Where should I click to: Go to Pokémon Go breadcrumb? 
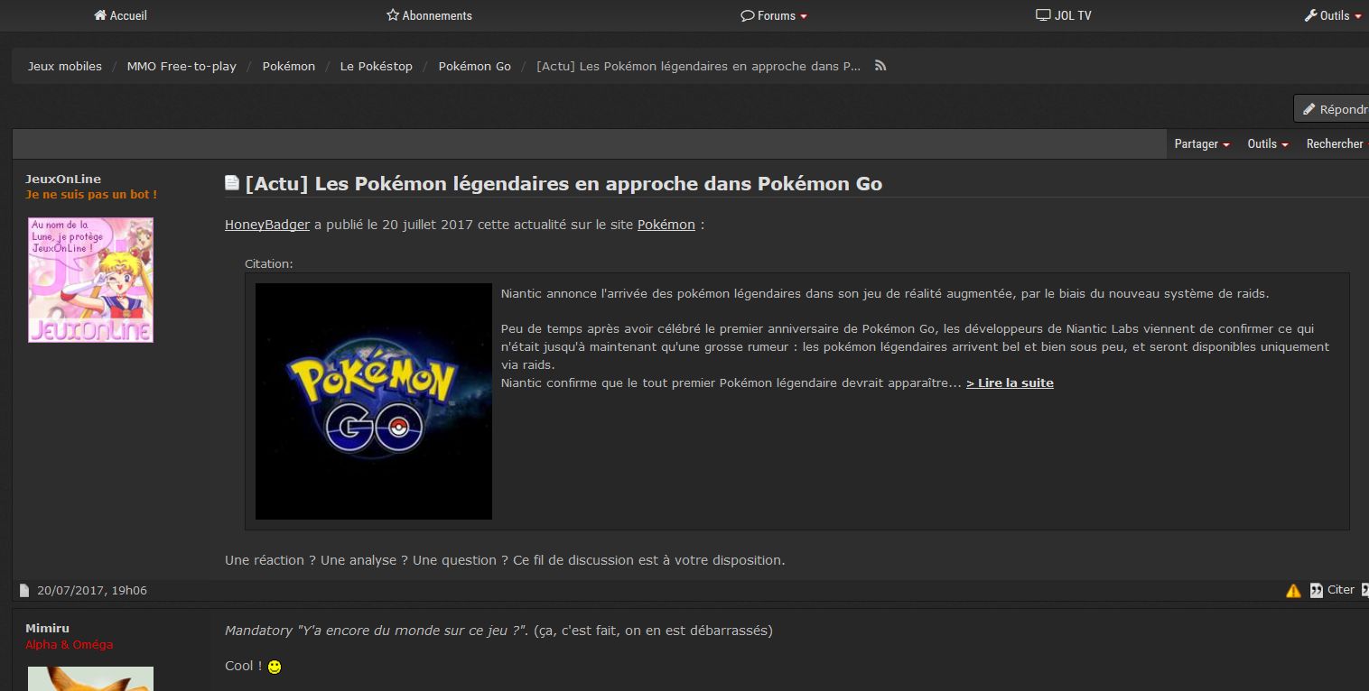(x=474, y=66)
